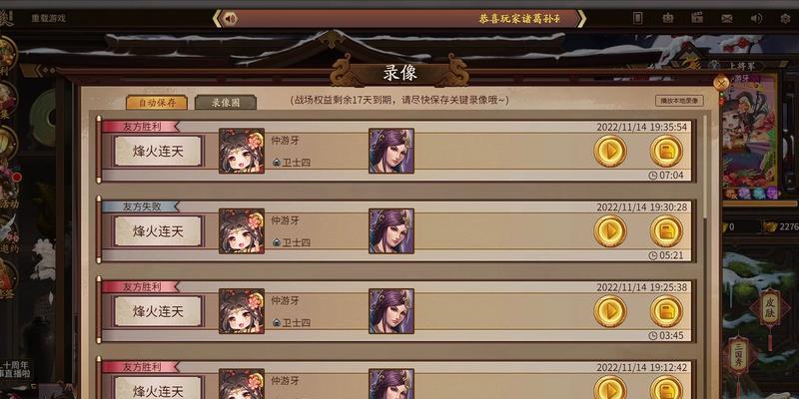Screen dimensions: 799x399
Task: Switch to 自动保存 tab
Action: [157, 103]
